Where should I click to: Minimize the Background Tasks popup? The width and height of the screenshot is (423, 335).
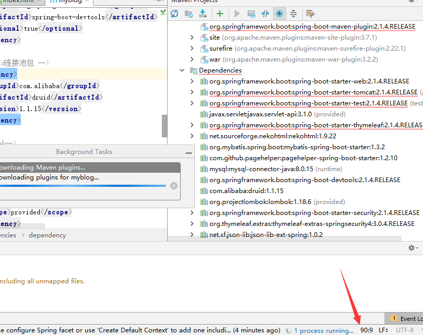(189, 152)
